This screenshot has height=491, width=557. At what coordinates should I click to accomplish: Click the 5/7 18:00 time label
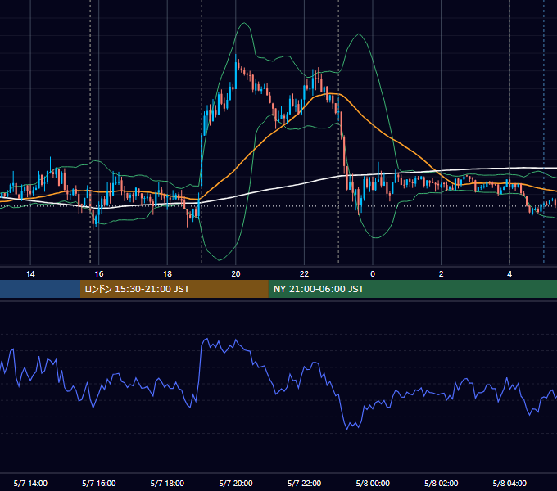(x=167, y=483)
